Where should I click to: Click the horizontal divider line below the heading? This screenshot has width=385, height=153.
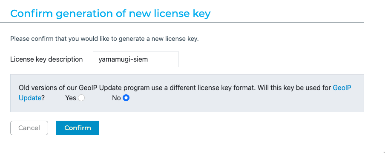(182, 23)
